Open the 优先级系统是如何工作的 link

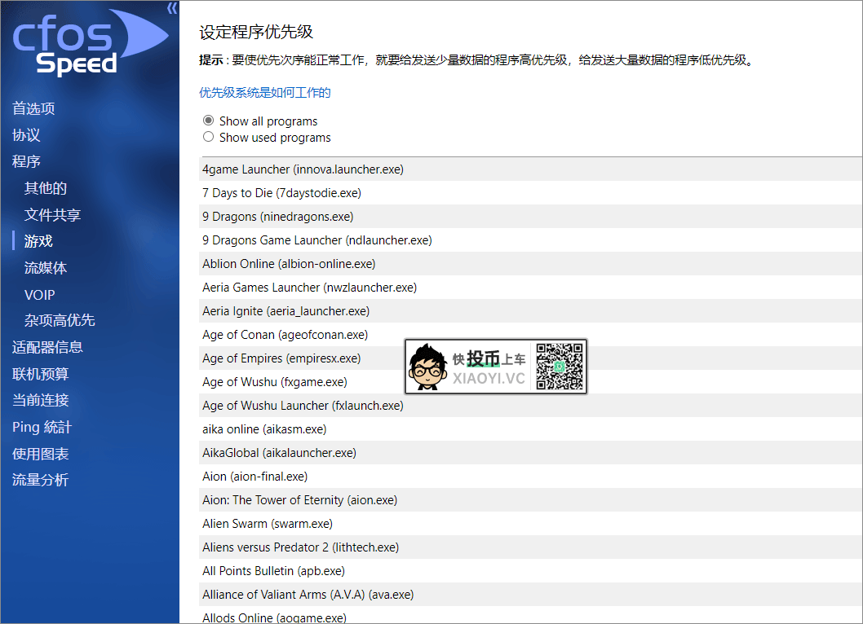point(265,92)
